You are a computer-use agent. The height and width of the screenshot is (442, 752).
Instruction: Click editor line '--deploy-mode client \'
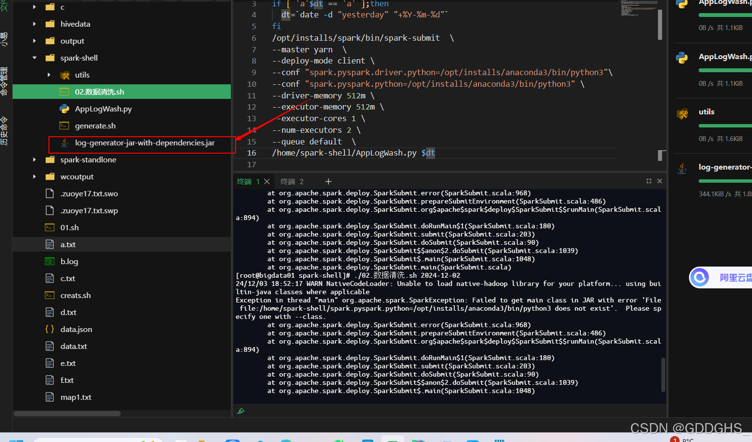pyautogui.click(x=323, y=61)
